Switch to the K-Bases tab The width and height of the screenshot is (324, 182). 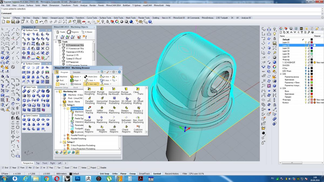pos(87,32)
